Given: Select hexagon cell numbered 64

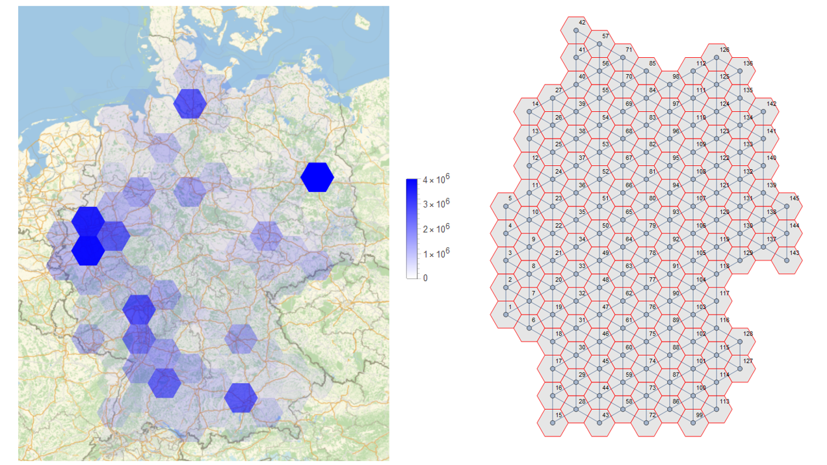Looking at the screenshot, I should tap(623, 247).
